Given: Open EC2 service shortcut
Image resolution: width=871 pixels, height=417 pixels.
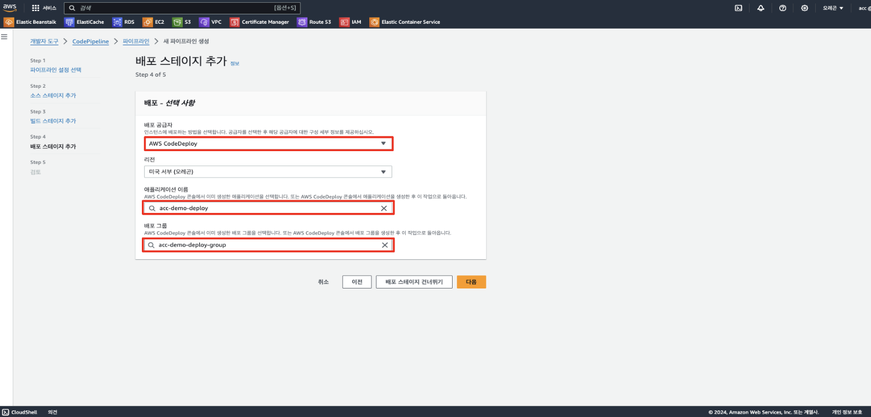Looking at the screenshot, I should 153,22.
